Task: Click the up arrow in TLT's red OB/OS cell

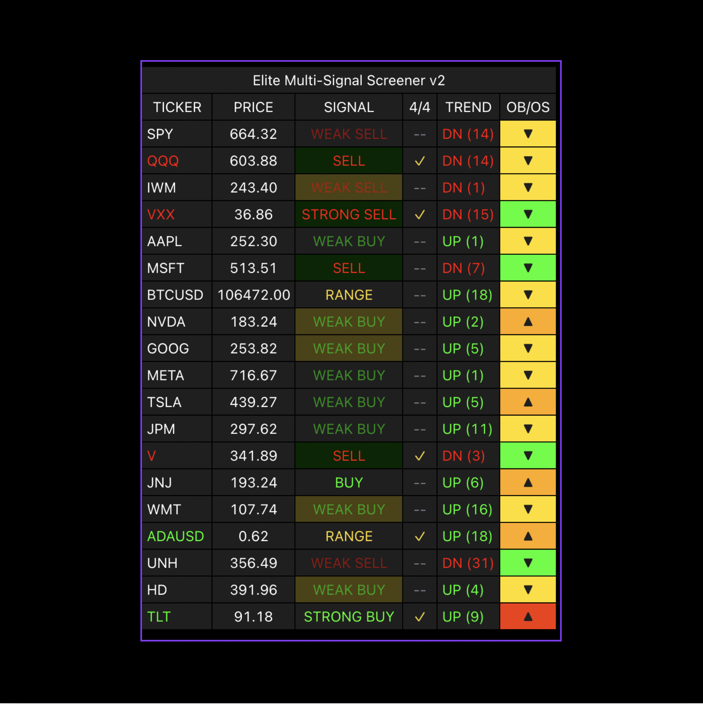Action: click(528, 617)
